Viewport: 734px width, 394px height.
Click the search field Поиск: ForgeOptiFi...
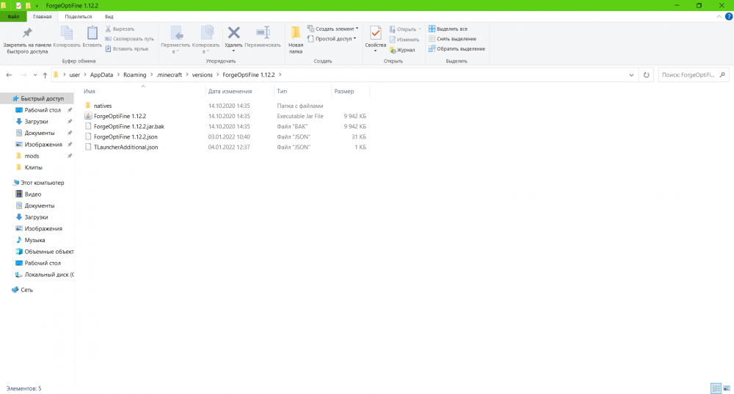point(688,75)
